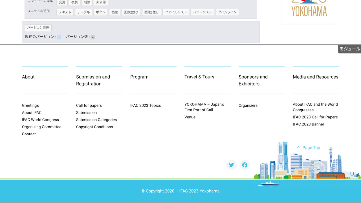Click the バージョン管理 button

(38, 28)
